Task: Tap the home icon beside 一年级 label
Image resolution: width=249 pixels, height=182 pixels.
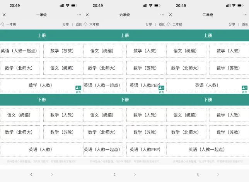Action: [x=2, y=24]
